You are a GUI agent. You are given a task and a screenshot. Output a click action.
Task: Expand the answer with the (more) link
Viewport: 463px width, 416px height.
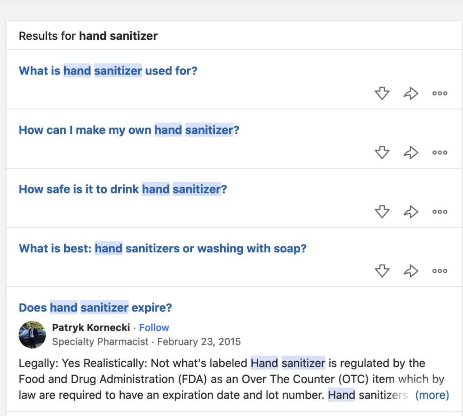pos(432,395)
